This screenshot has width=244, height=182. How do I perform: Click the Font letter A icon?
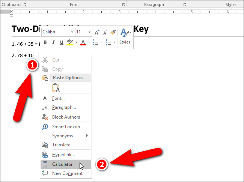click(x=45, y=98)
